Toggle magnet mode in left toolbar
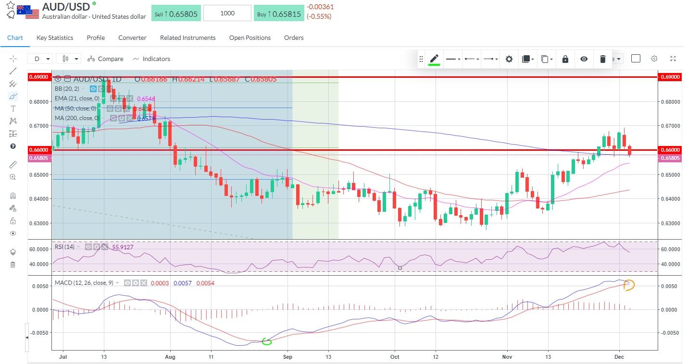The height and width of the screenshot is (364, 687). (13, 195)
